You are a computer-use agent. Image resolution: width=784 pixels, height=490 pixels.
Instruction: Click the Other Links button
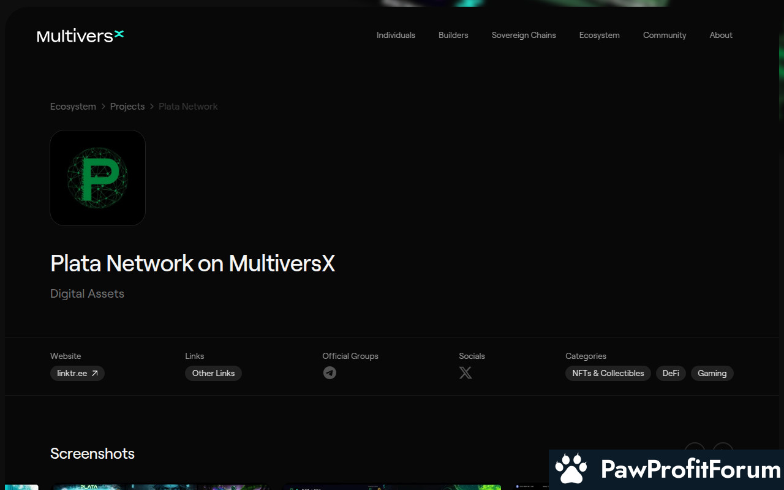[x=213, y=373]
